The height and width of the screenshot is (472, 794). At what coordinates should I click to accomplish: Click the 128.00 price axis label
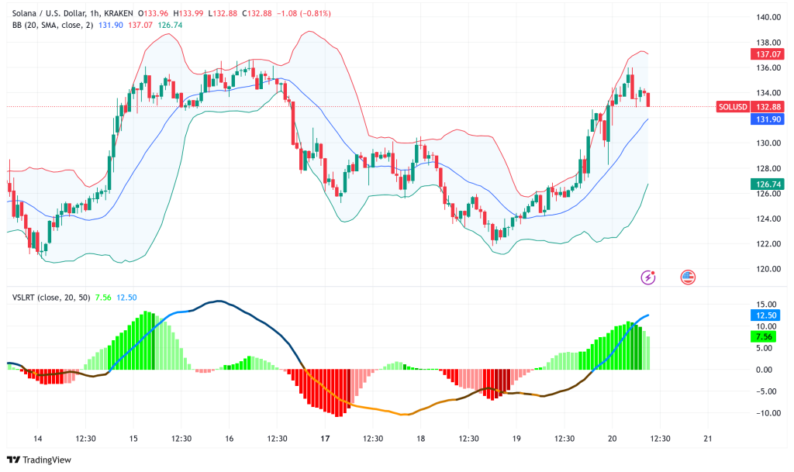(x=768, y=168)
